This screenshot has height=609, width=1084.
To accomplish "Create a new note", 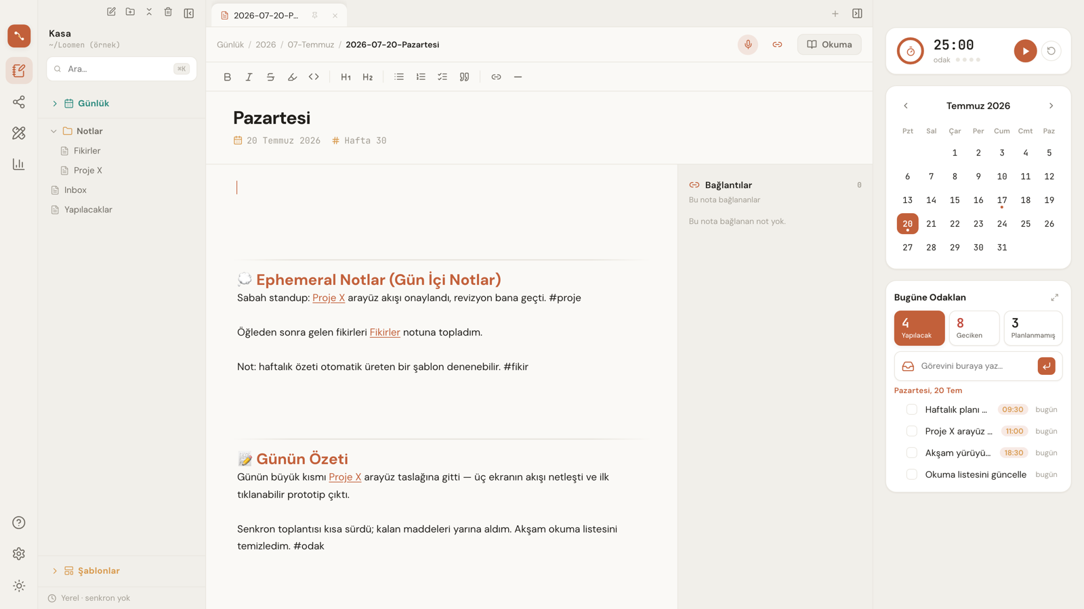I will pyautogui.click(x=111, y=12).
